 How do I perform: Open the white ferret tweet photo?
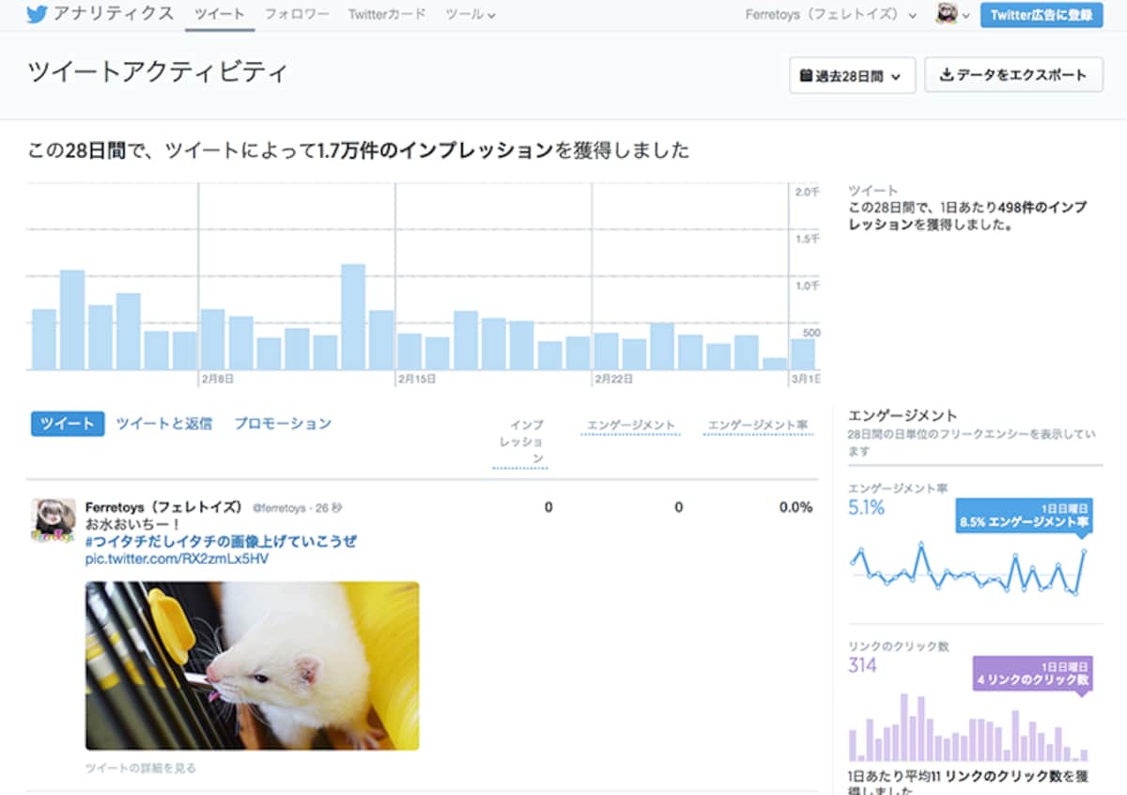point(252,665)
